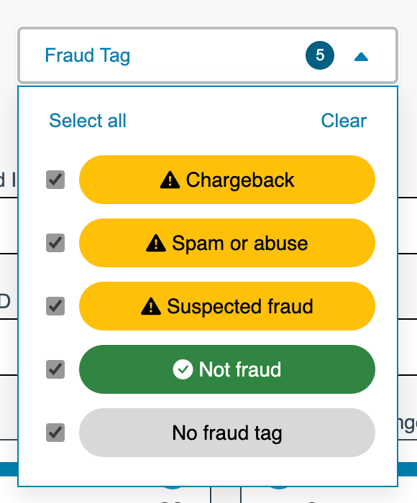Viewport: 417px width, 503px height.
Task: Click the warning triangle on Suspected fraud
Action: click(151, 306)
